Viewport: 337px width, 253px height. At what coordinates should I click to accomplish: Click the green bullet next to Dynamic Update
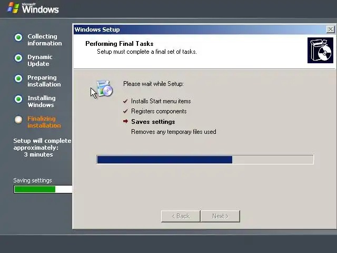(x=18, y=58)
